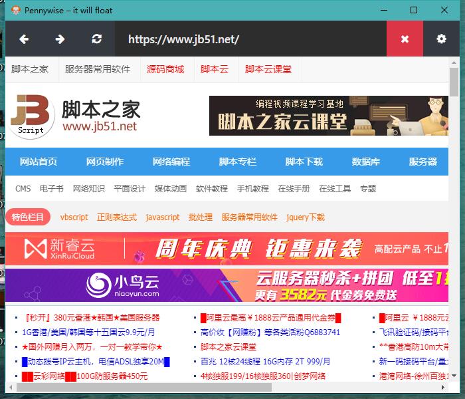Open 【秒开】380元香港★韩国★美国服务器 link
Image resolution: width=465 pixels, height=399 pixels.
pos(91,318)
